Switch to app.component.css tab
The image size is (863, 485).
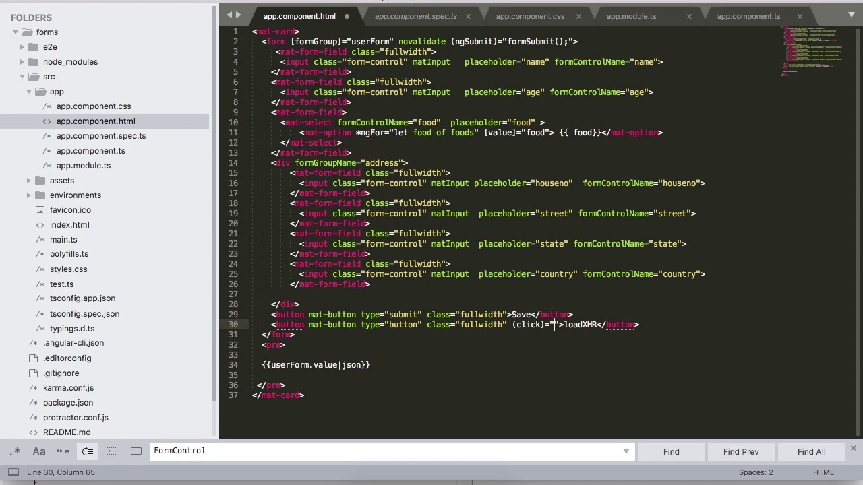(x=530, y=16)
